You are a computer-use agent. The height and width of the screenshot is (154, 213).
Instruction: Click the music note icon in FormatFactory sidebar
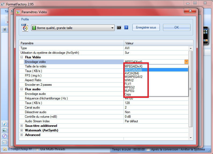(x=5, y=124)
